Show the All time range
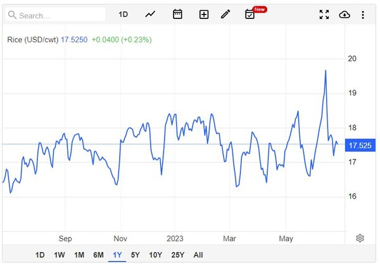 pyautogui.click(x=198, y=255)
